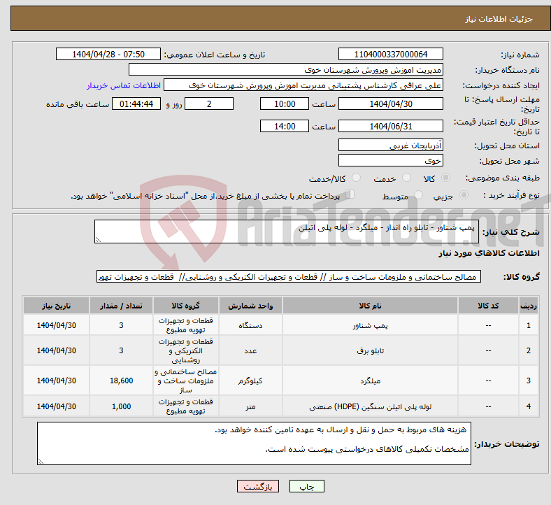Click the remaining time 01:44:44 field
551x505 pixels.
[136, 104]
